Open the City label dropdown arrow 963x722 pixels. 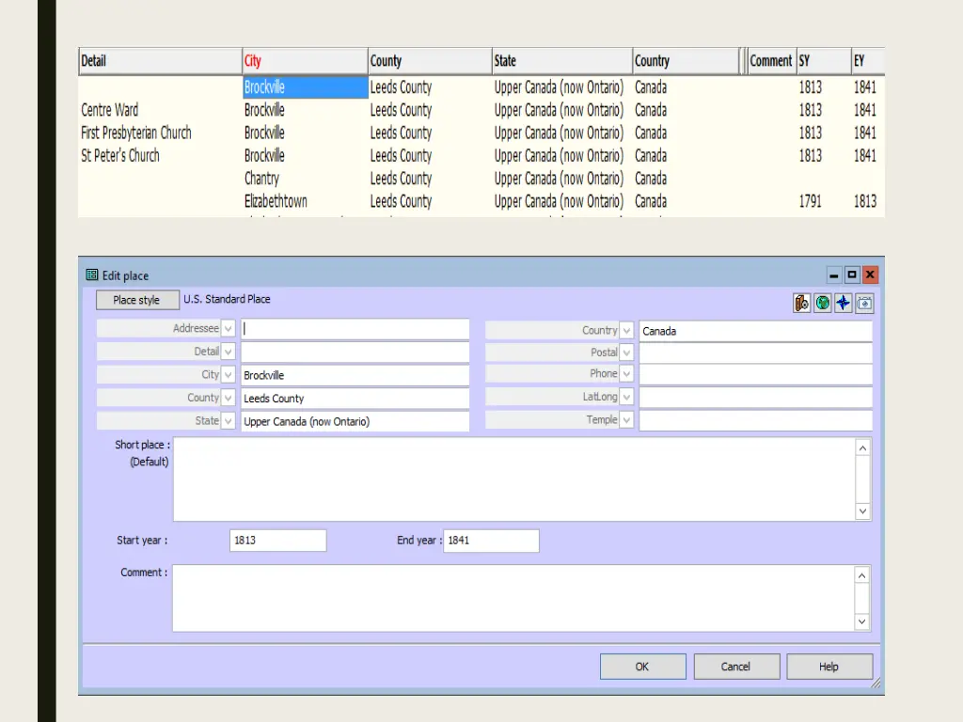click(x=228, y=374)
